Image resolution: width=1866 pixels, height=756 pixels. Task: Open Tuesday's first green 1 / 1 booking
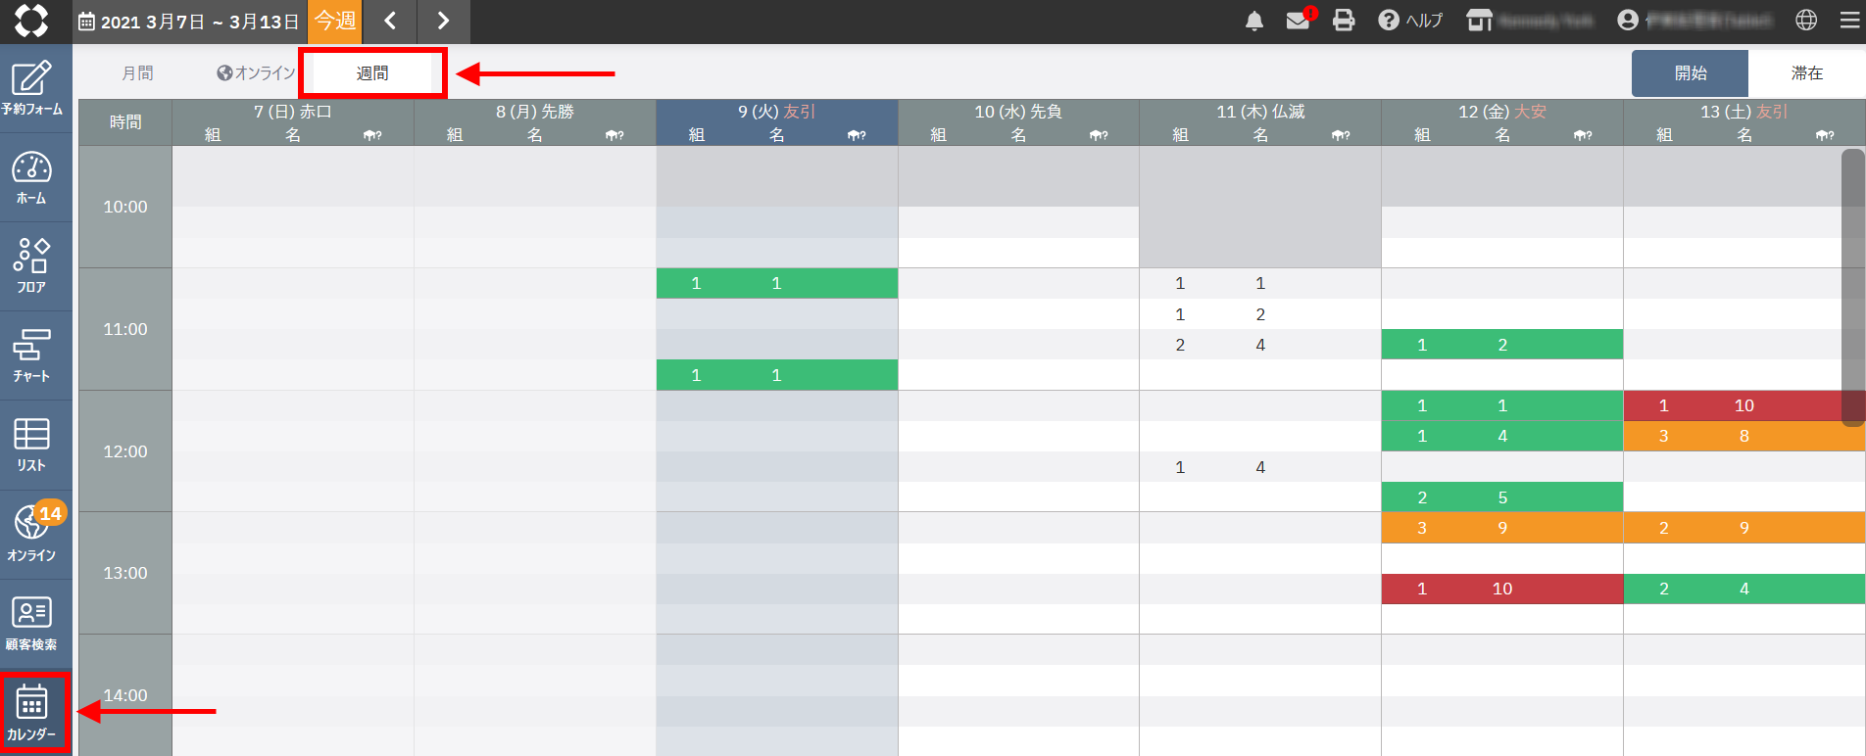coord(777,283)
